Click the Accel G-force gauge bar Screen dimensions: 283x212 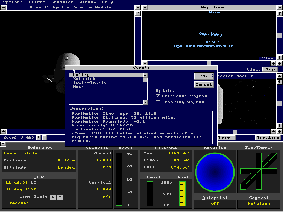tap(119, 179)
